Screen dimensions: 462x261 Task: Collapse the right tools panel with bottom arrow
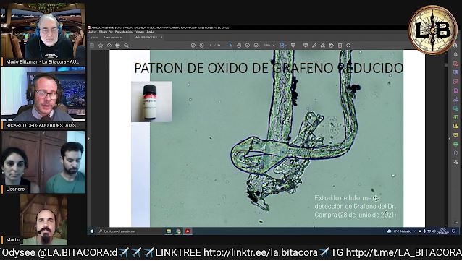click(455, 223)
